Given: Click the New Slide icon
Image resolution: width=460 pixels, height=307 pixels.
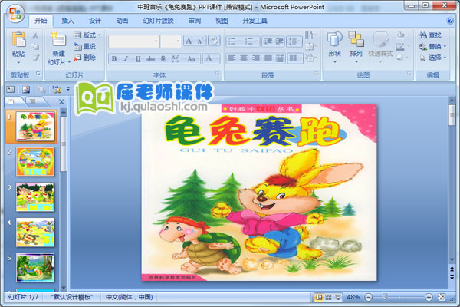Looking at the screenshot, I should [x=59, y=39].
